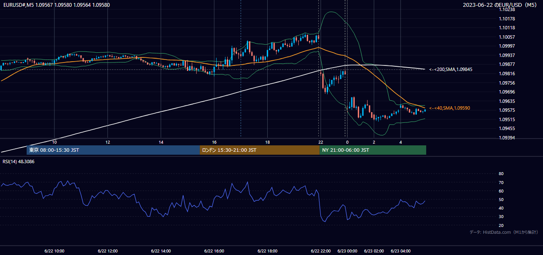543x255 pixels.
Task: Click price axis value 1.09997
Action: [x=506, y=46]
